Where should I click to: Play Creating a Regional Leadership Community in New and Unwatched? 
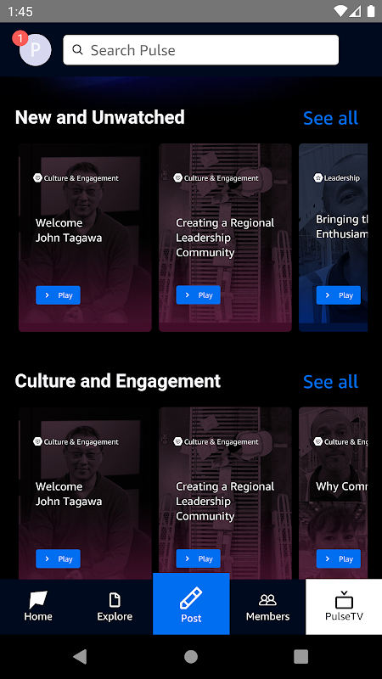pyautogui.click(x=199, y=295)
